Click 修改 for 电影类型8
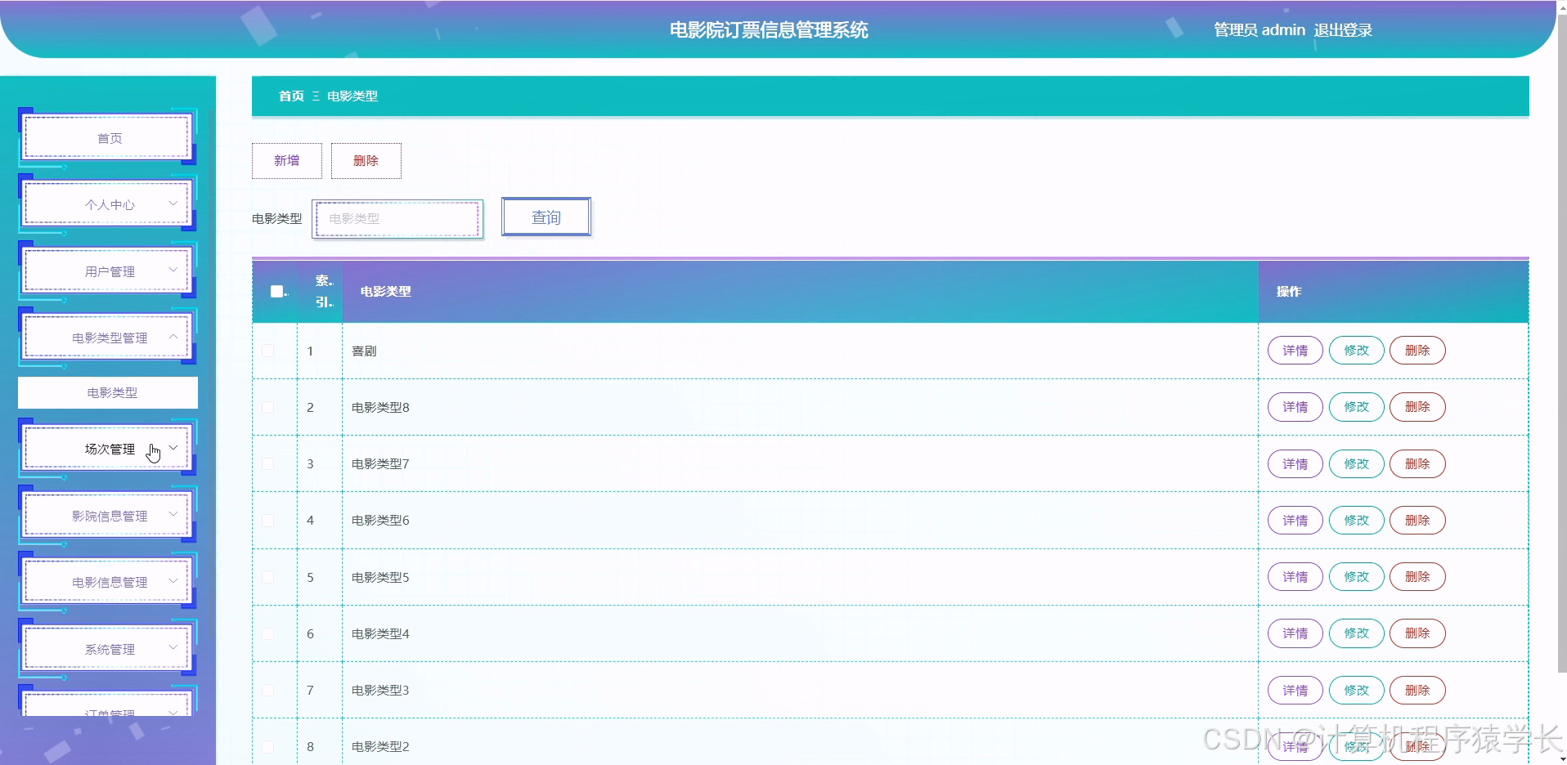This screenshot has width=1567, height=765. pyautogui.click(x=1357, y=407)
